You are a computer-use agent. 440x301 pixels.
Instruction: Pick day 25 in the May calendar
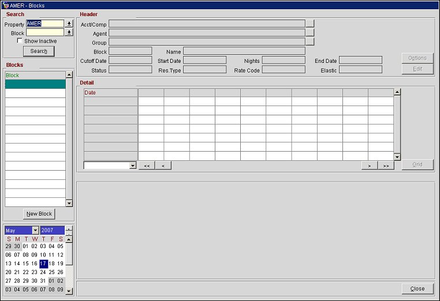52,272
